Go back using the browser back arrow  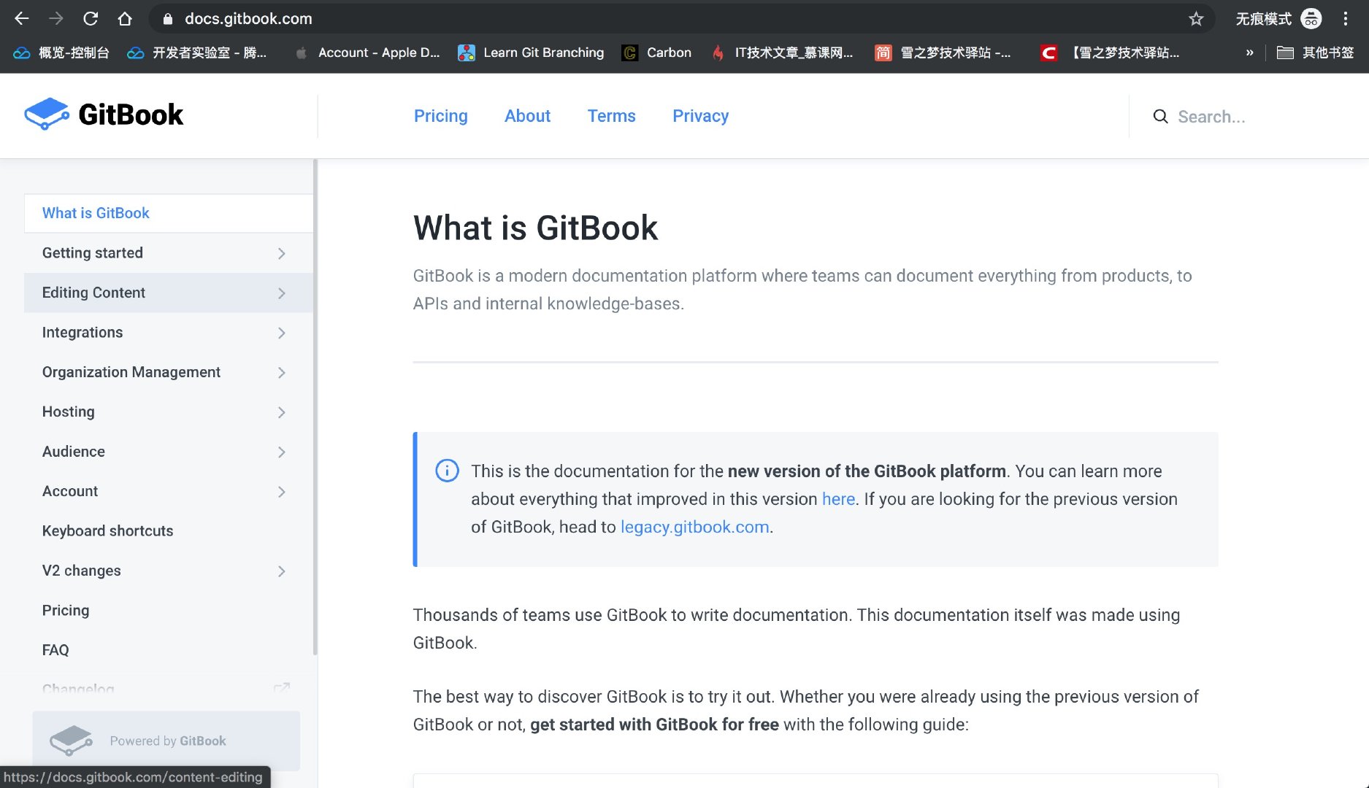pos(21,18)
